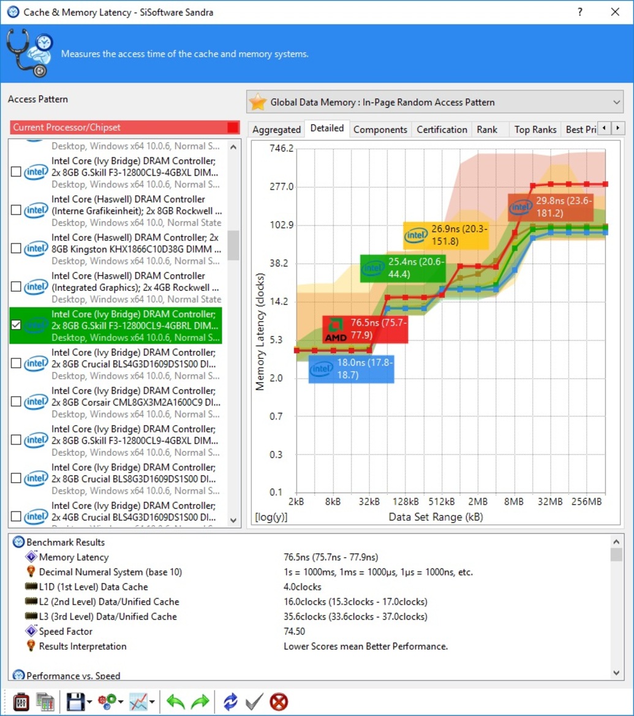Click the Speed Factor value 74.50
The width and height of the screenshot is (634, 716).
(294, 631)
